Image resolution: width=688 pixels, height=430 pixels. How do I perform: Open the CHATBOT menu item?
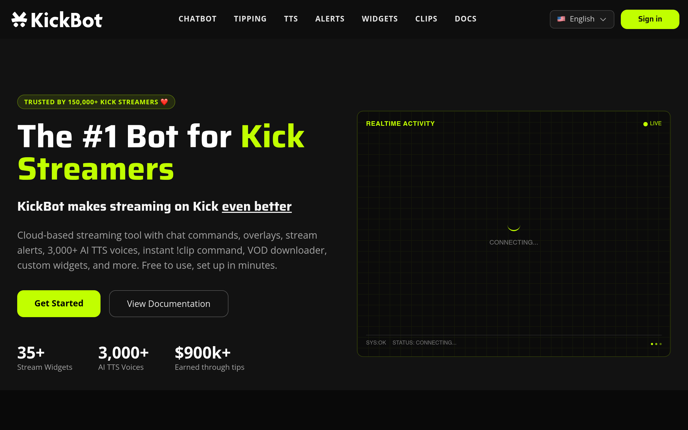pyautogui.click(x=197, y=19)
